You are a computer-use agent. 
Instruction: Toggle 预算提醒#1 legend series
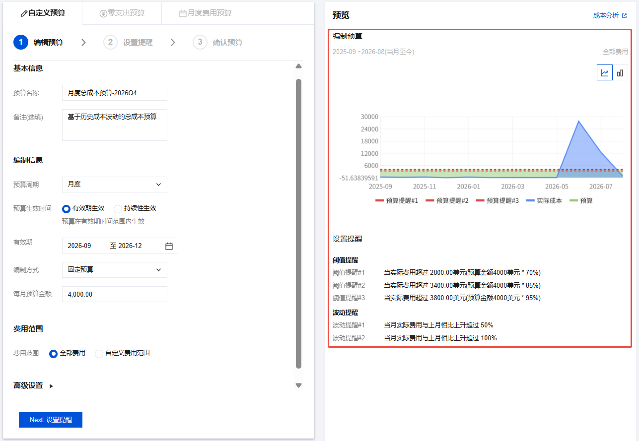point(397,201)
